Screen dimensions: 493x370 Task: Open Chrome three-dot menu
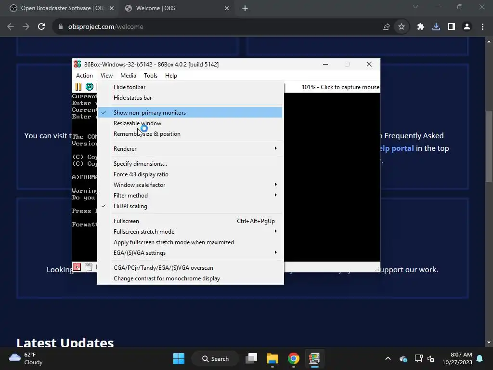482,27
